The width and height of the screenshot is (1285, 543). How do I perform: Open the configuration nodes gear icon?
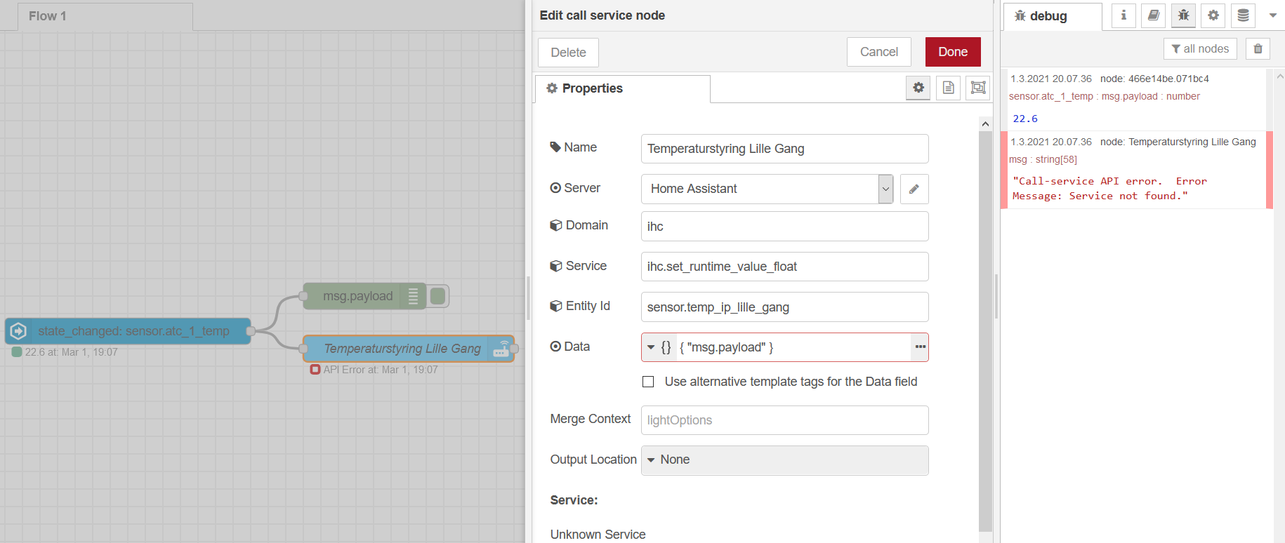(1213, 15)
